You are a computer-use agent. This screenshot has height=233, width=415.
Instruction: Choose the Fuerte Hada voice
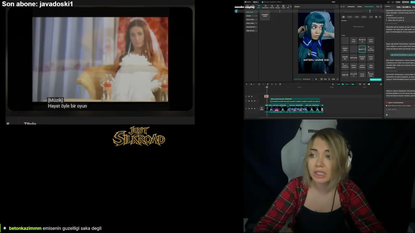click(x=371, y=58)
